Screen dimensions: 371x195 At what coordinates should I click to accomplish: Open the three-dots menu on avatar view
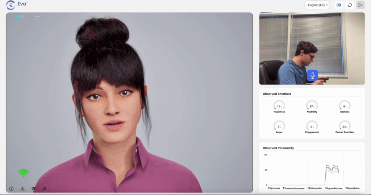(37, 16)
